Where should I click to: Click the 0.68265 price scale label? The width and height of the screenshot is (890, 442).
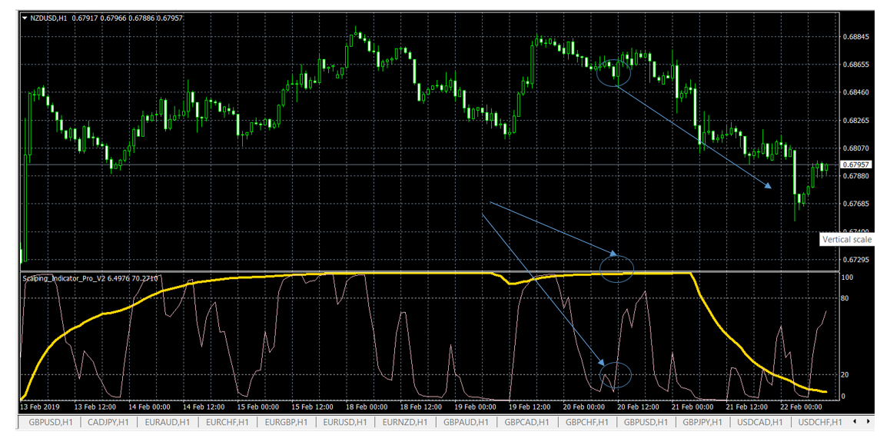coord(855,120)
